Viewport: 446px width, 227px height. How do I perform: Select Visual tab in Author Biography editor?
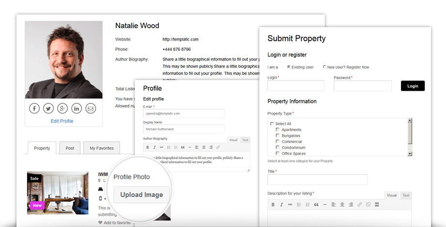(233, 140)
